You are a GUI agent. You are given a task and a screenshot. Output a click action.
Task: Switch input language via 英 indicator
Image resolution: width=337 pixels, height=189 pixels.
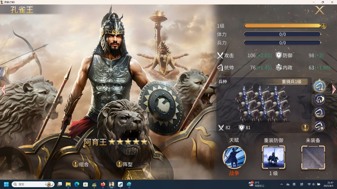294,184
